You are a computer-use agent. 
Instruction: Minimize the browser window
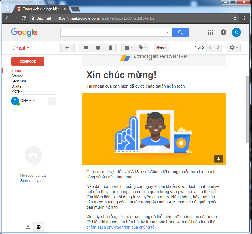click(x=225, y=2)
